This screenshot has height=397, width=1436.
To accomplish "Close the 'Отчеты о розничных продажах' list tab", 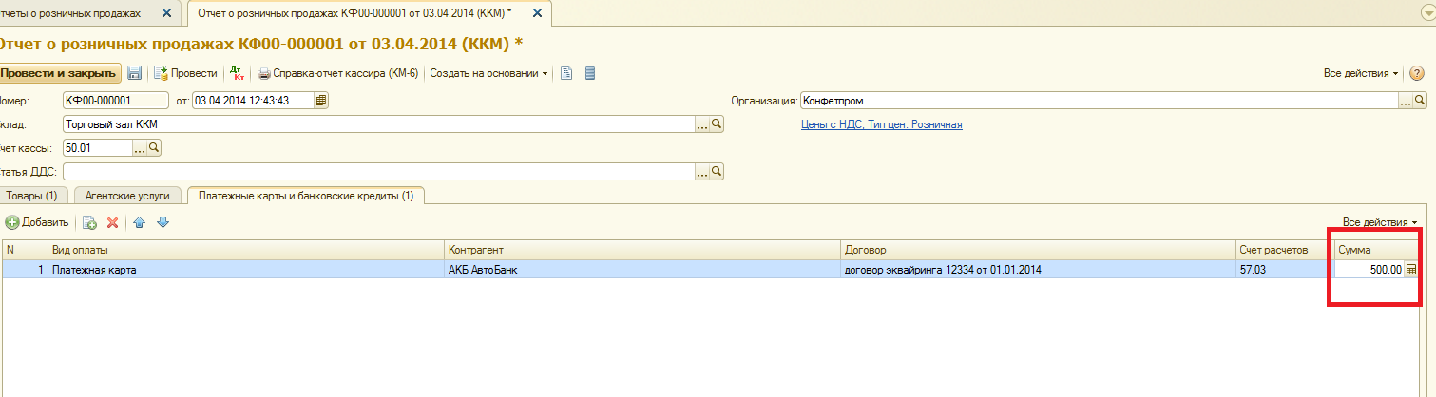I will pos(167,13).
